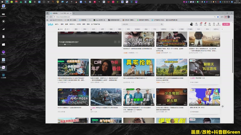The height and width of the screenshot is (135, 241).
Task: Open the UU加速器 desktop icon
Action: [x=3, y=76]
